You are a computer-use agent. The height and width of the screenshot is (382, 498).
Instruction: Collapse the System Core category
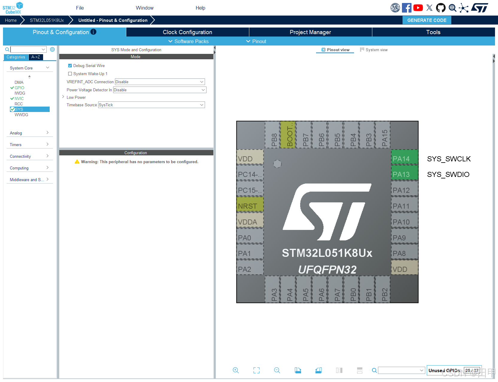(x=29, y=68)
